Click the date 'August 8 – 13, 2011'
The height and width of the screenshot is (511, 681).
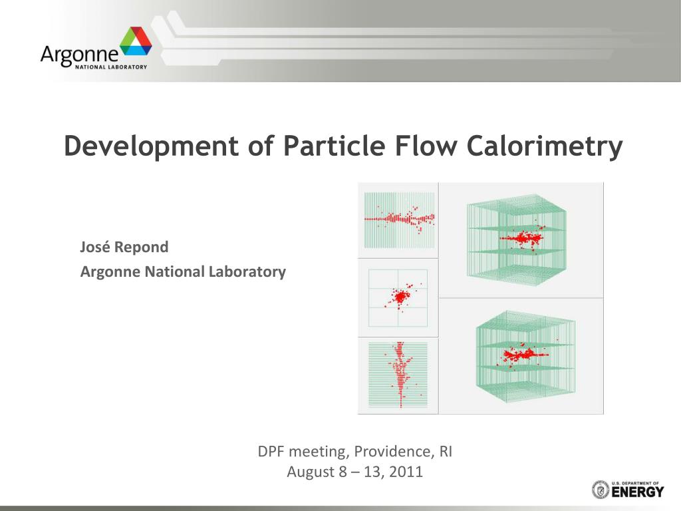pyautogui.click(x=355, y=472)
